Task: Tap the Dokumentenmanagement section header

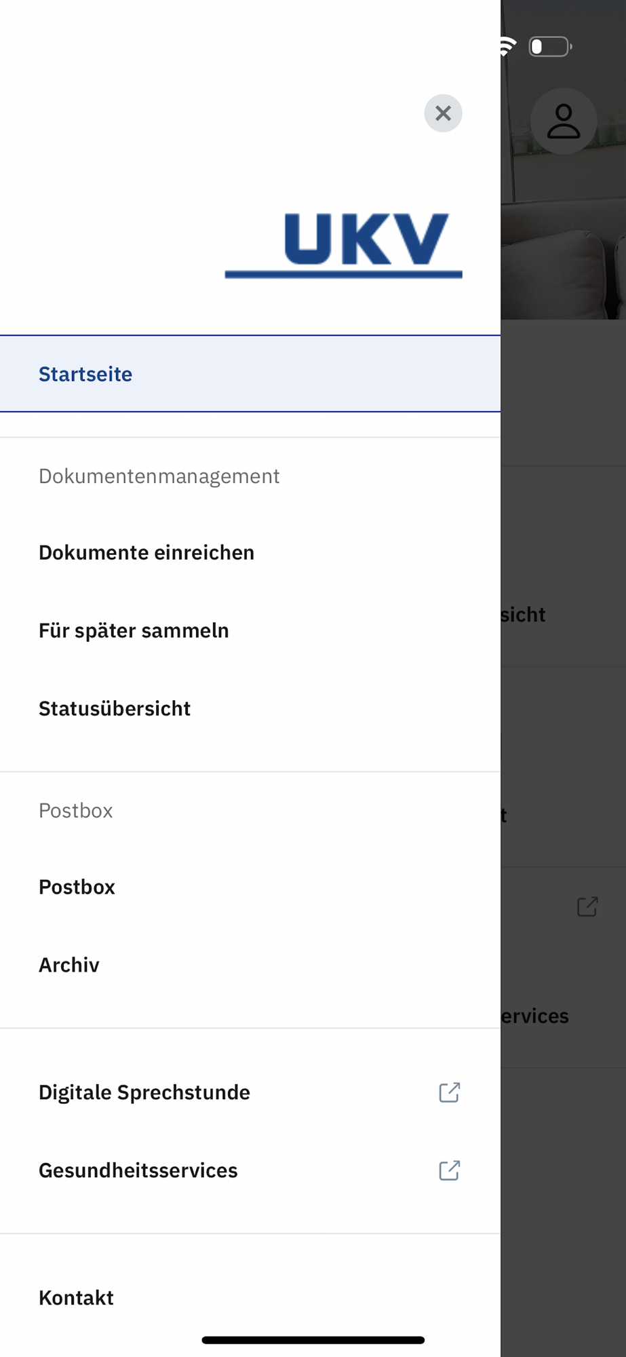Action: 159,476
